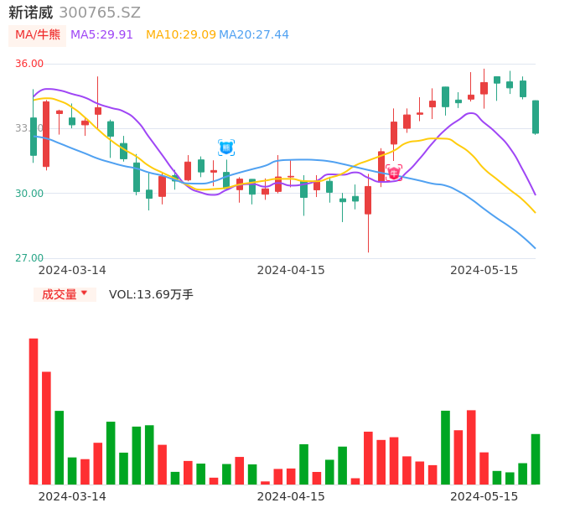Image resolution: width=575 pixels, height=508 pixels.
Task: Click the VOL:13.69万手 volume label
Action: pos(151,294)
